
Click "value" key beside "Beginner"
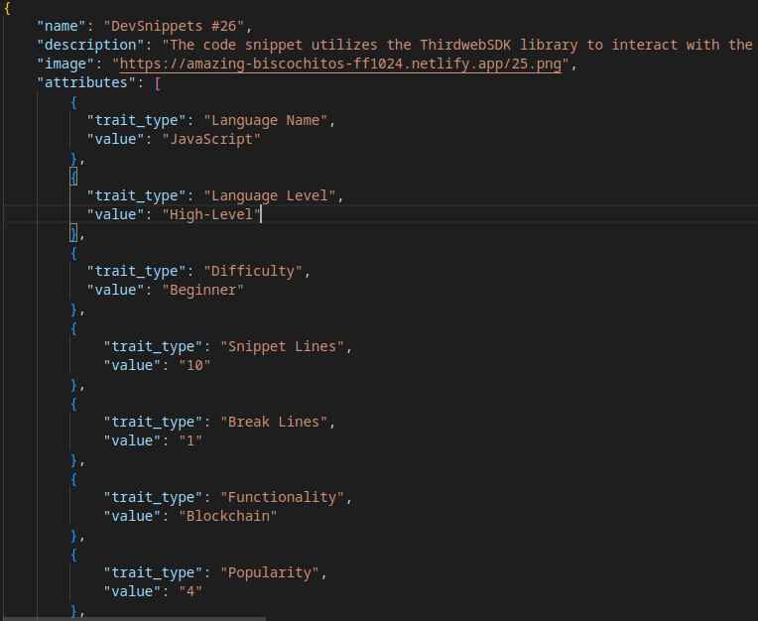click(115, 290)
